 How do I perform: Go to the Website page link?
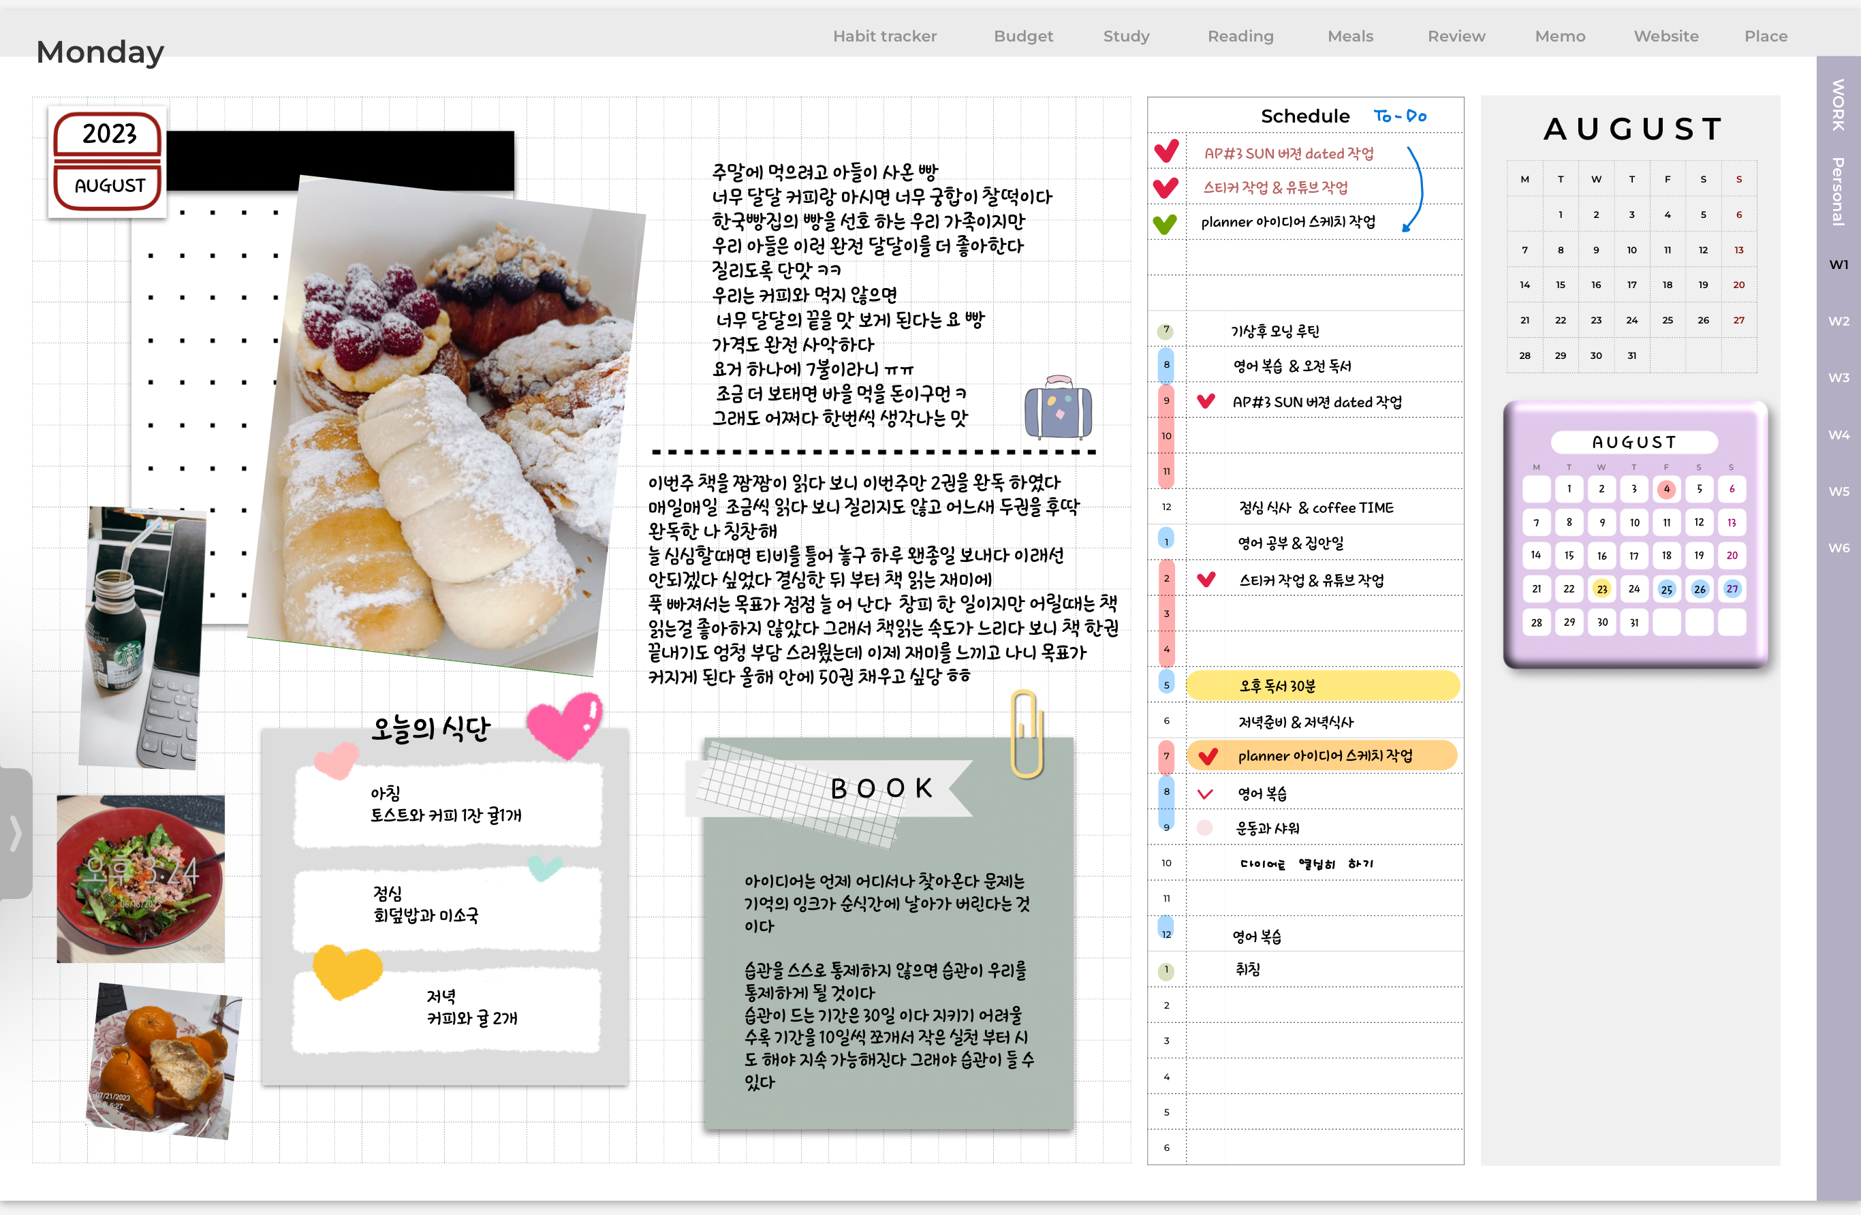[x=1665, y=36]
